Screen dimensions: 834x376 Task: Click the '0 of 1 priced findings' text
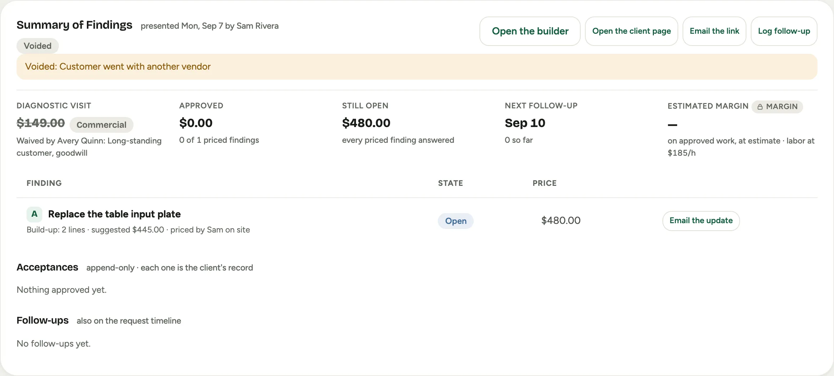coord(219,140)
